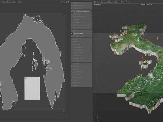Click Start Interactive Mapping
The image size is (163, 122).
coord(81,25)
